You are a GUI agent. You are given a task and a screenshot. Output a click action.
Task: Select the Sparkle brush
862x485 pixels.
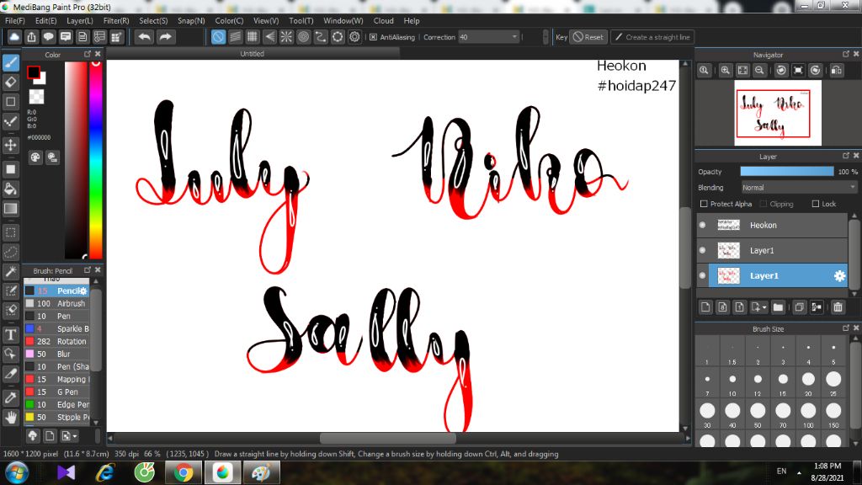pyautogui.click(x=56, y=329)
